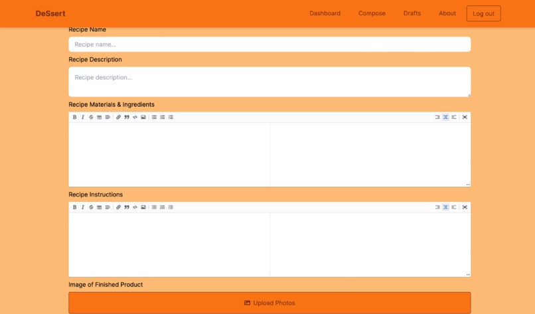Apply strikethrough in the Instructions editor
Viewport: 535px width, 314px height.
pos(91,207)
